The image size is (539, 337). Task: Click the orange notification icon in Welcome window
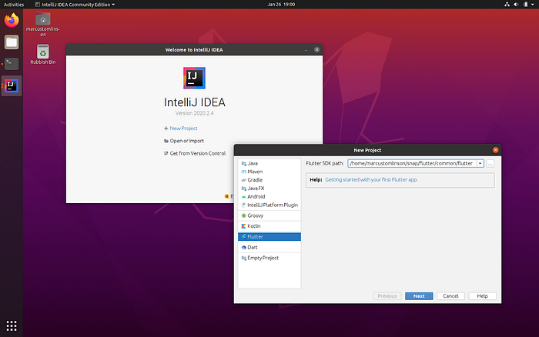226,196
